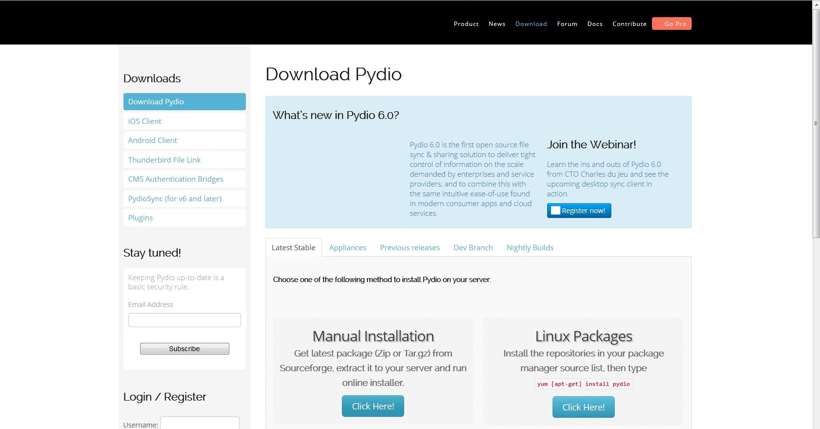Click the Subscribe button

click(x=184, y=349)
